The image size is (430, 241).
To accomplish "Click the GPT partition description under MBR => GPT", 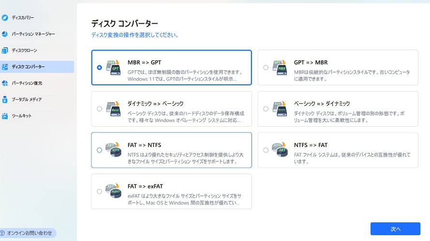I will 185,76.
